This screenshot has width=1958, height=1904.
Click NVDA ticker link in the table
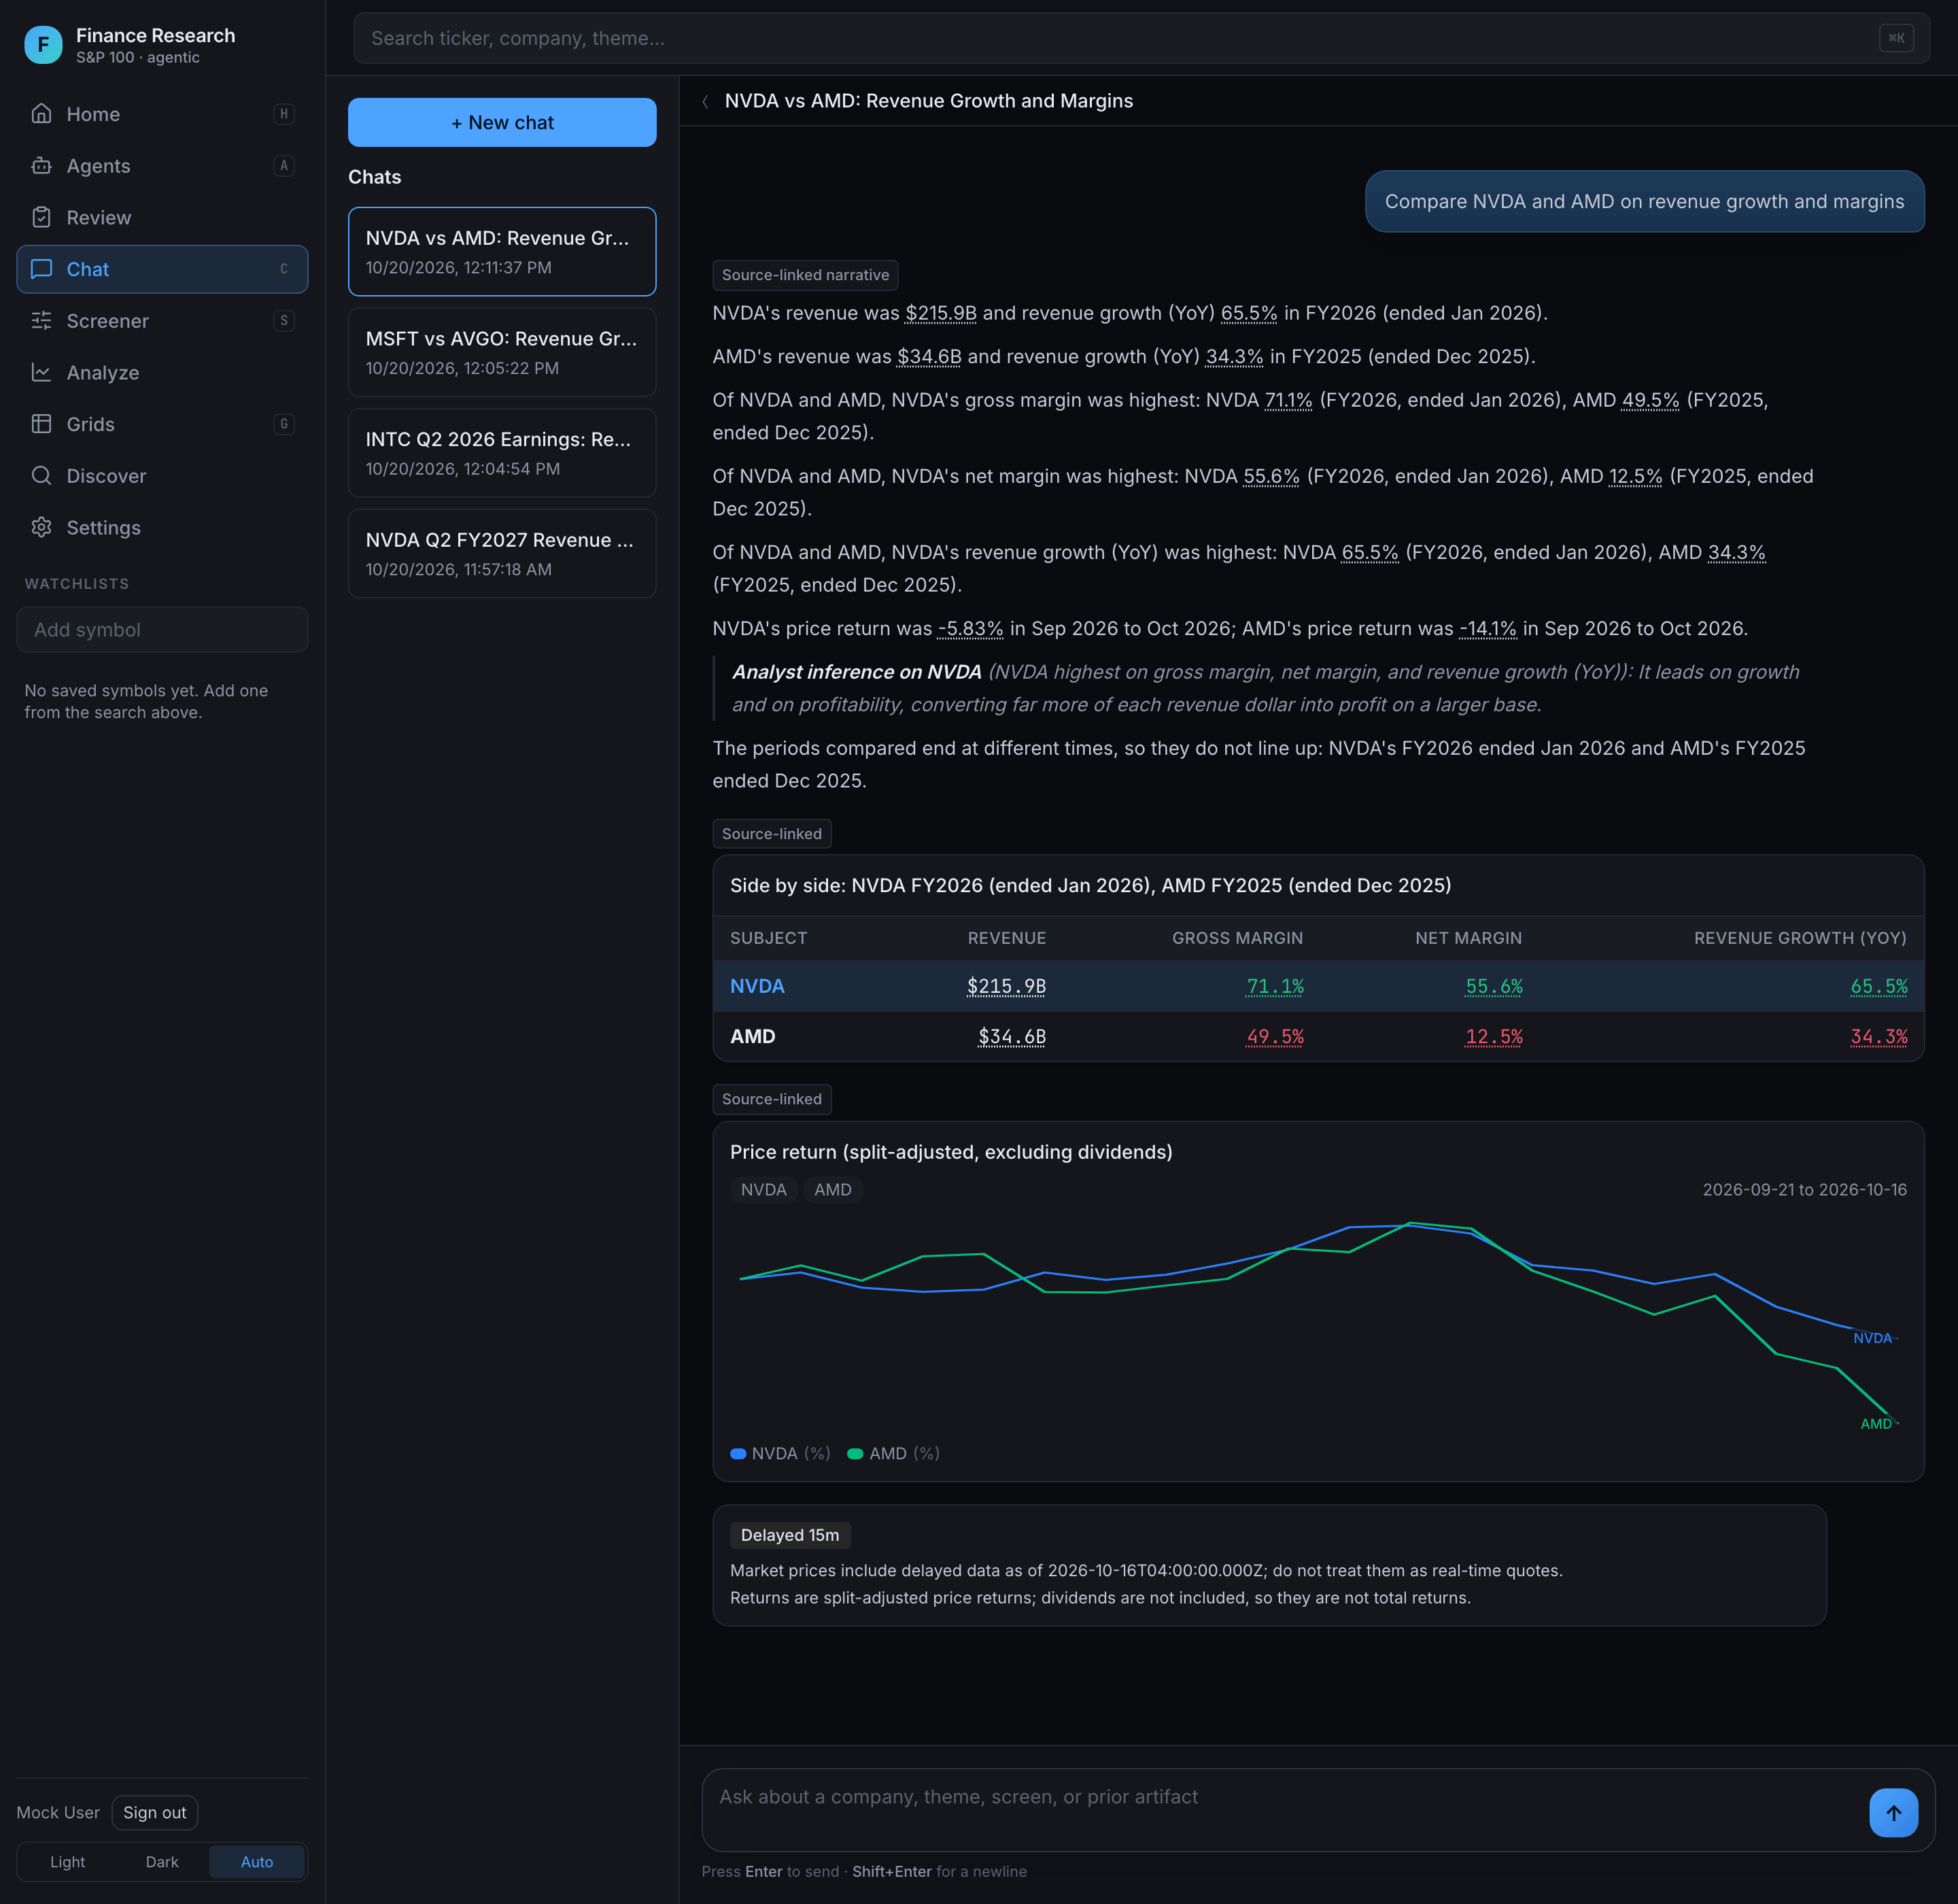pos(757,985)
